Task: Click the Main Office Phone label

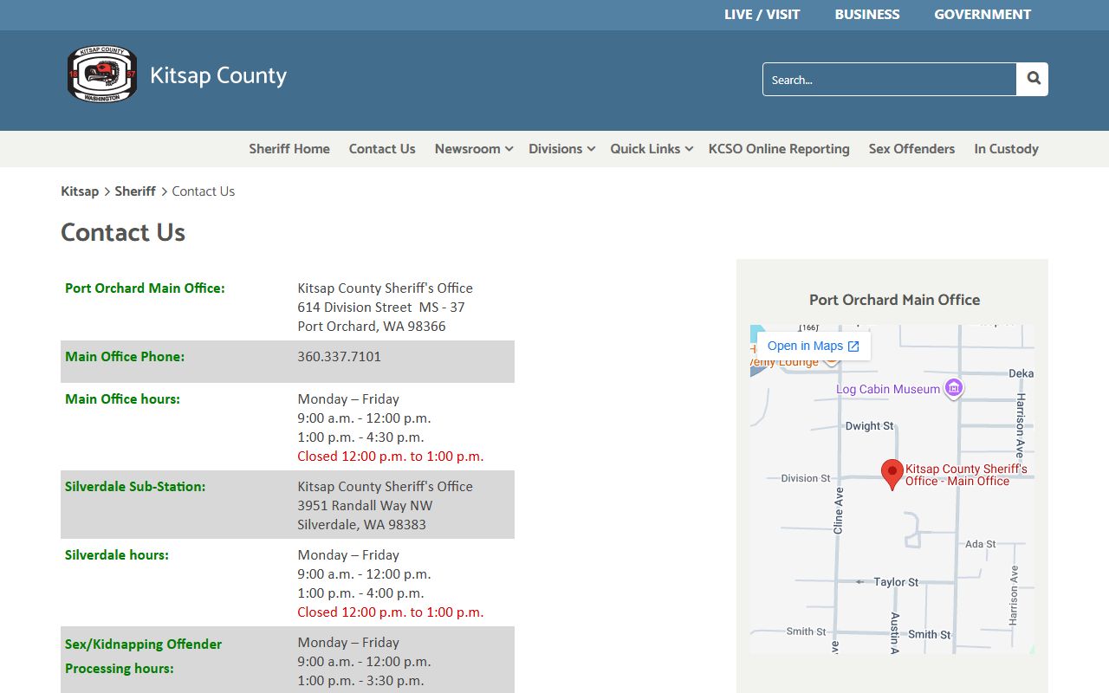Action: (125, 356)
